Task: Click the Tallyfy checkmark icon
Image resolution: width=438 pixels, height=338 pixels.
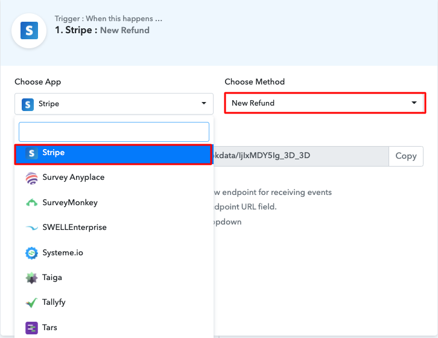Action: 31,302
